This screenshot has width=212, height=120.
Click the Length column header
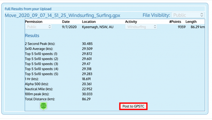tap(191, 22)
